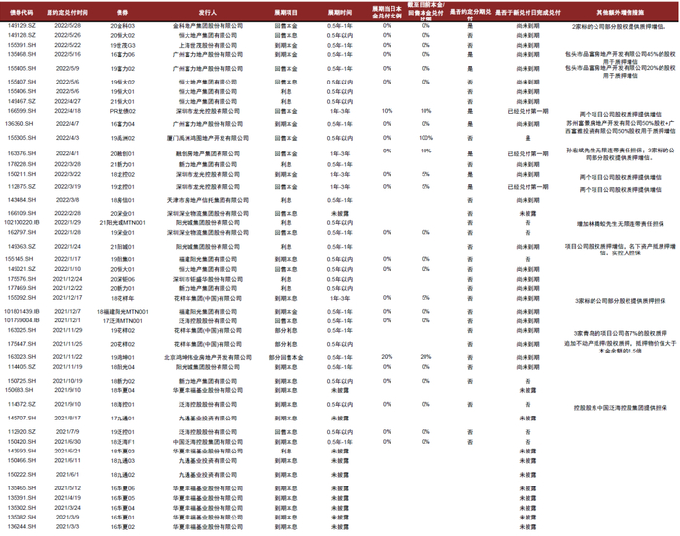Select bond code 149021.SZ
This screenshot has height=536, width=680.
coord(21,269)
